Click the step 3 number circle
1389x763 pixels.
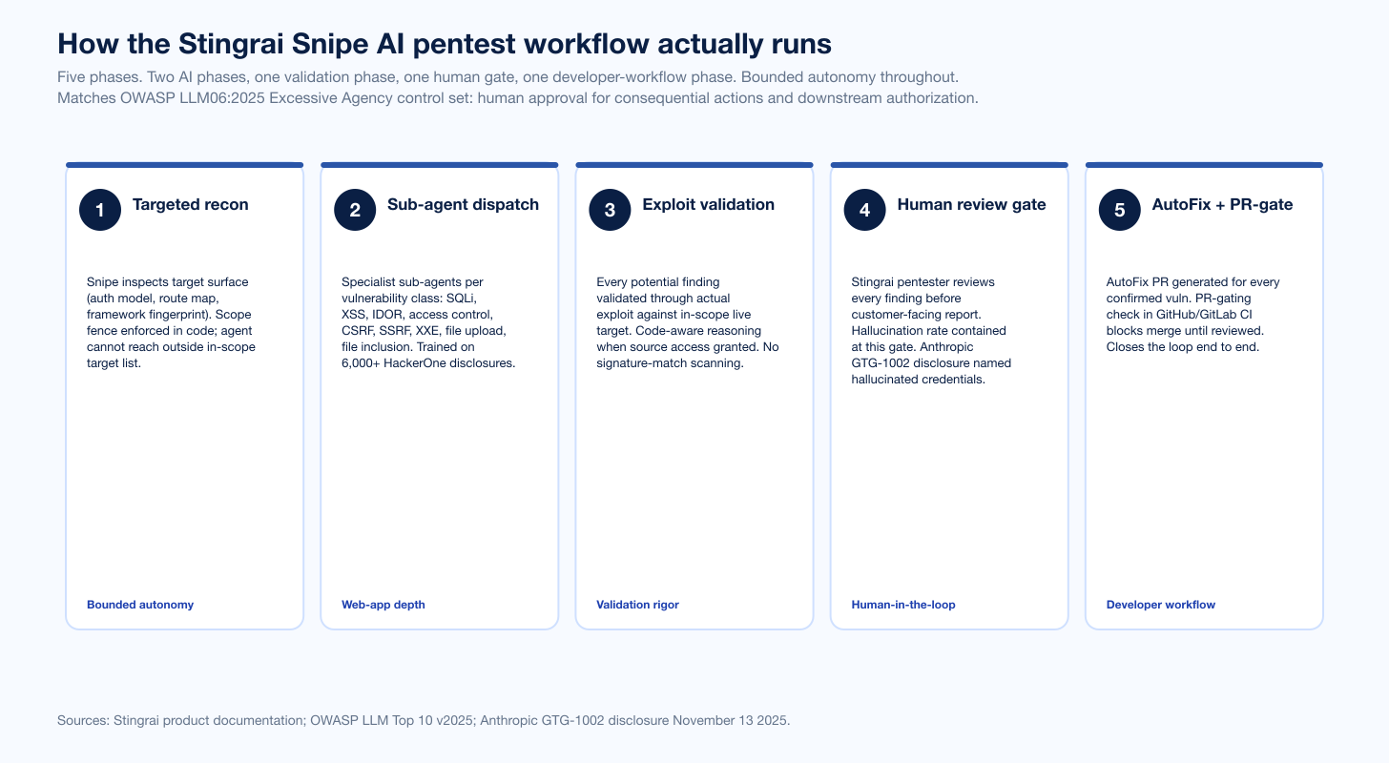point(610,210)
